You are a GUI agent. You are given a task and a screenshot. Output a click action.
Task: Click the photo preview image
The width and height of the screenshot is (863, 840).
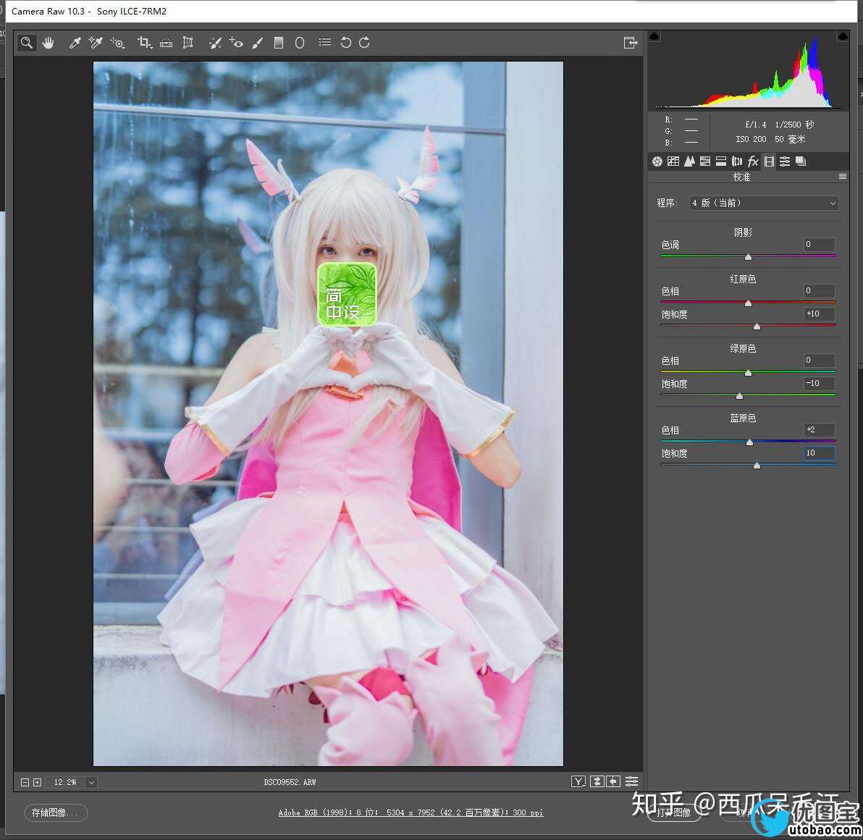[x=328, y=413]
